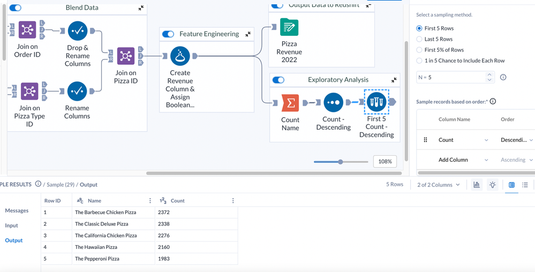535x272 pixels.
Task: Click the Sample (29) breadcrumb link
Action: [60, 185]
